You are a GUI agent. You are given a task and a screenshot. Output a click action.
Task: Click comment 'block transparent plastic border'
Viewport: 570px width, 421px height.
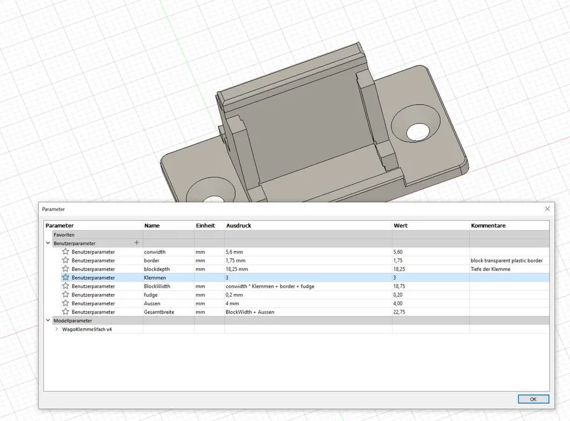(507, 260)
